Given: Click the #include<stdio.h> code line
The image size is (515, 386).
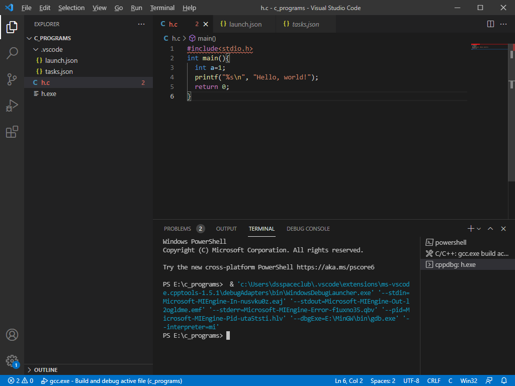Looking at the screenshot, I should (x=220, y=49).
